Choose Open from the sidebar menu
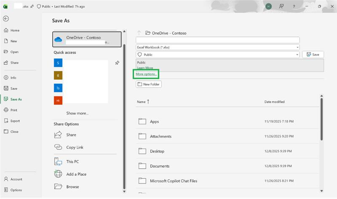 tap(11, 52)
